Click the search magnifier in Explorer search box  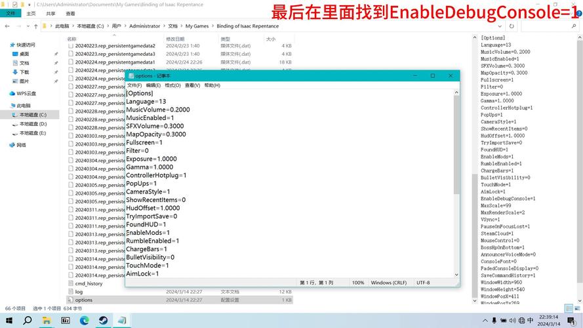coord(574,26)
